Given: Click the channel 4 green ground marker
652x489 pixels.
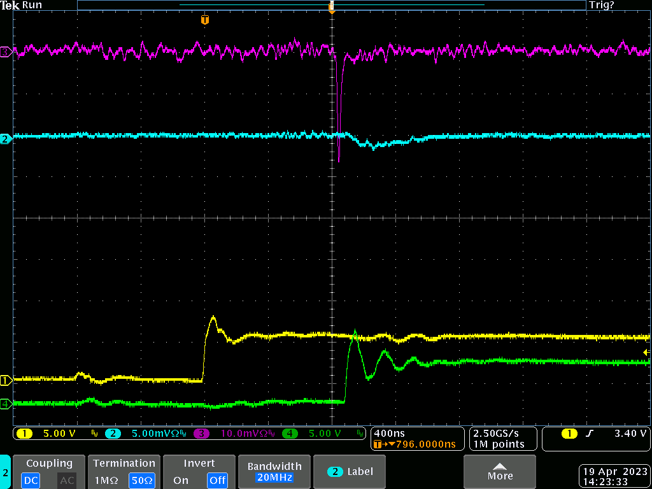Looking at the screenshot, I should (x=6, y=404).
